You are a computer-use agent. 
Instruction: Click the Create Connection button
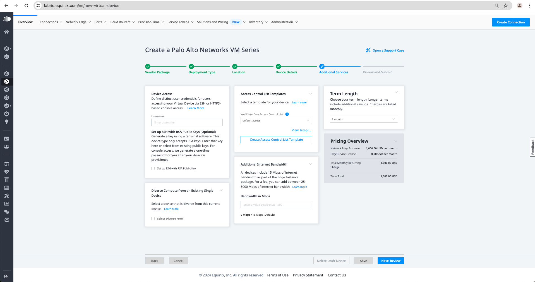pos(511,22)
